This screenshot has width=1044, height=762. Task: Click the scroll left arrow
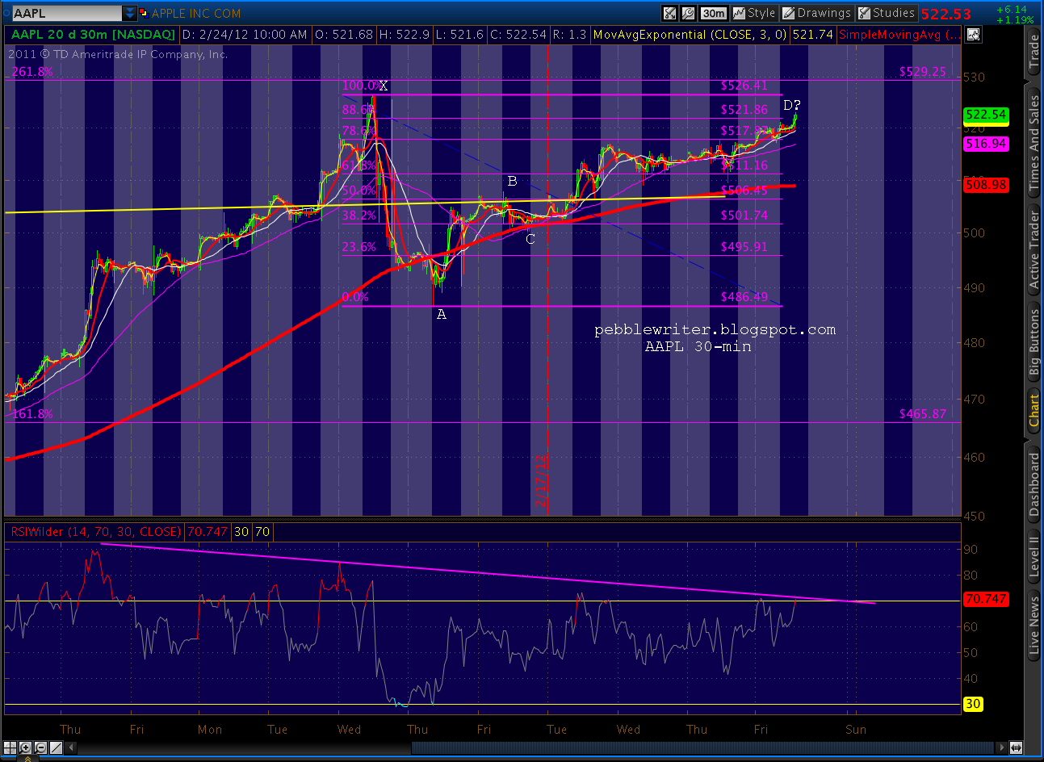(x=71, y=747)
